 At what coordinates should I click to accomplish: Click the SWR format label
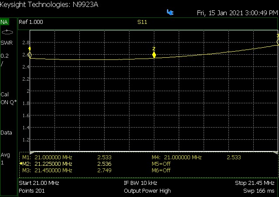(x=7, y=43)
